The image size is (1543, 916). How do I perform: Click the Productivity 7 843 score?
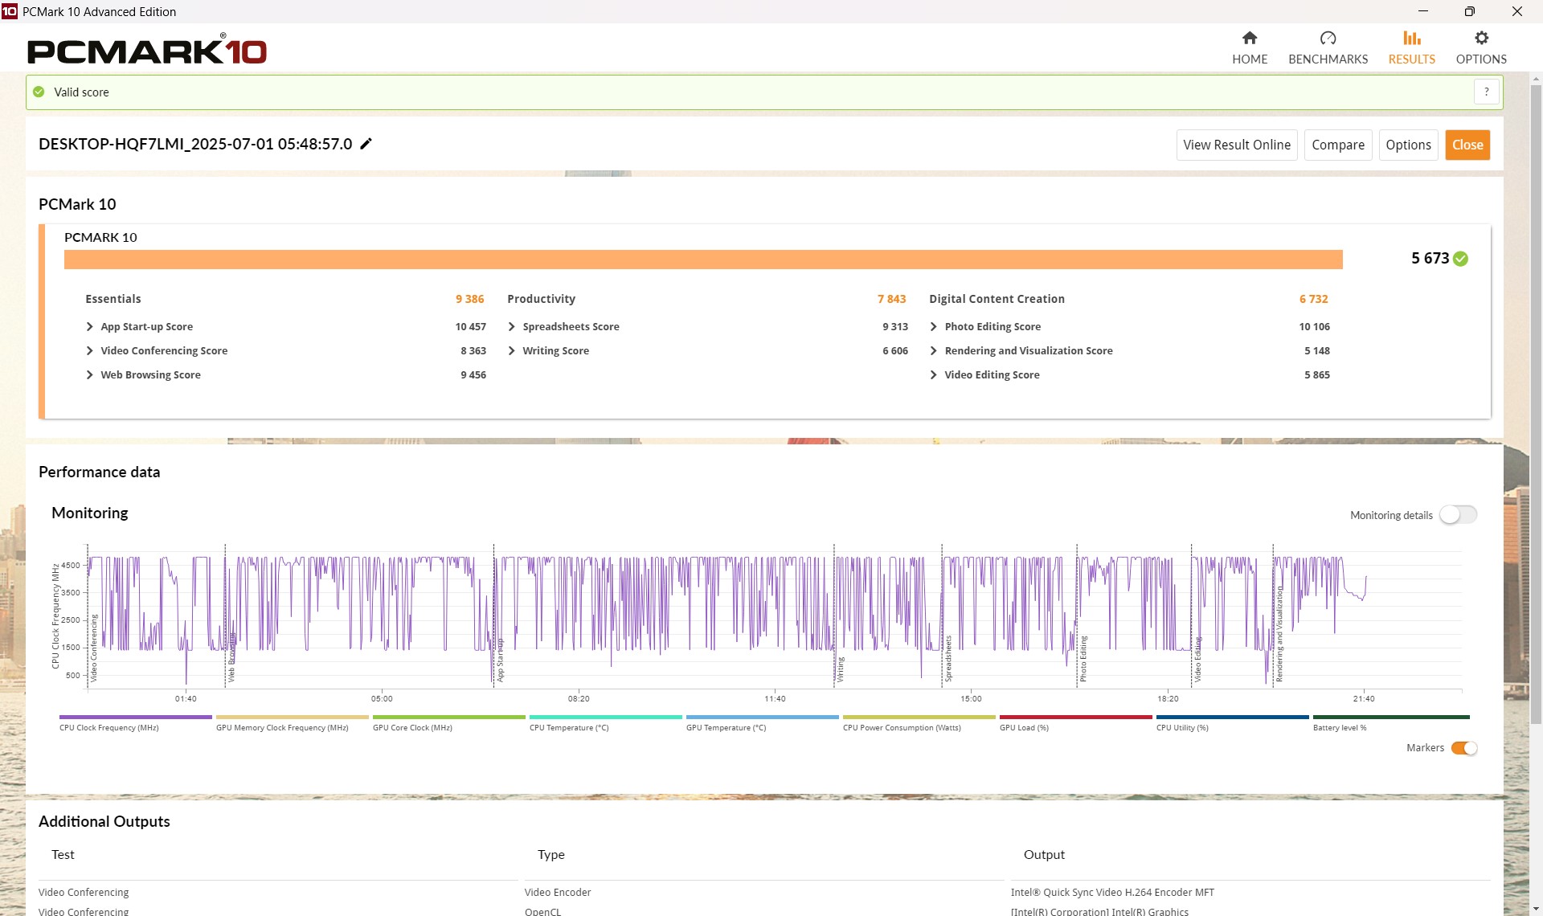(891, 299)
